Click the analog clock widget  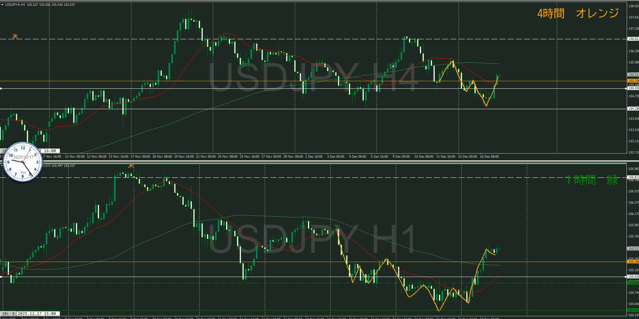click(x=23, y=162)
